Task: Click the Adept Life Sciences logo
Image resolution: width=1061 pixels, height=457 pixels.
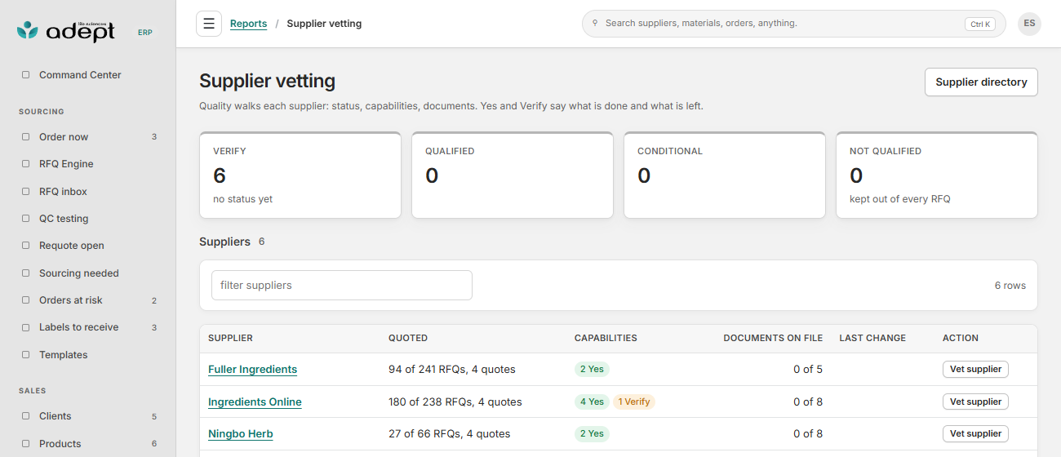Action: click(66, 31)
